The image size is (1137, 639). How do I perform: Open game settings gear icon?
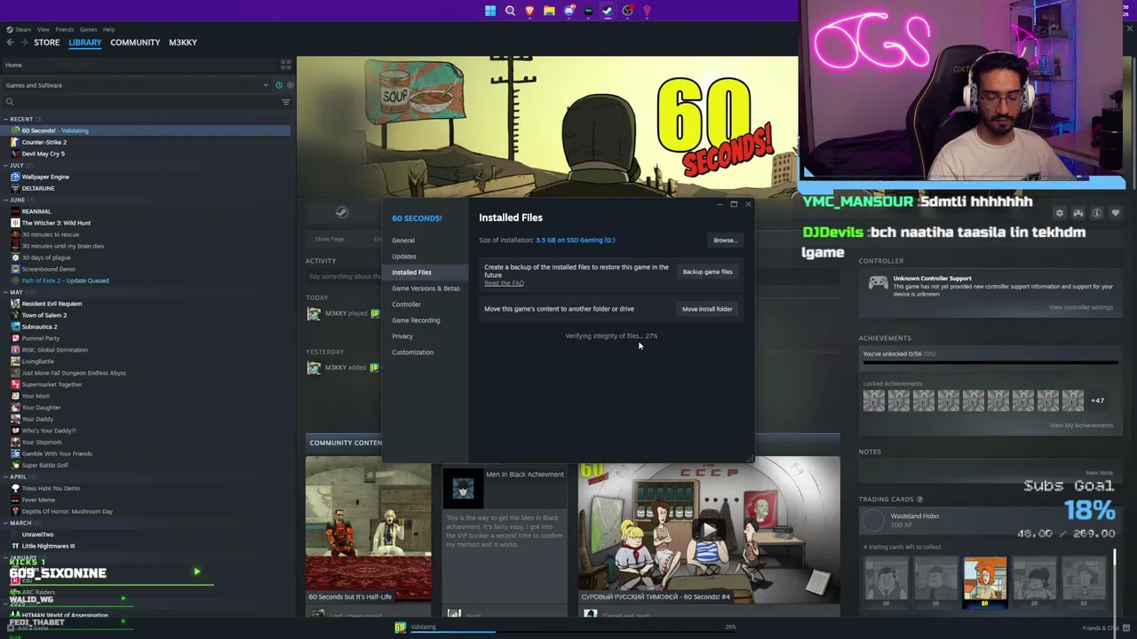1059,213
